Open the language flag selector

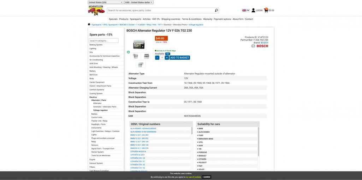point(246,10)
